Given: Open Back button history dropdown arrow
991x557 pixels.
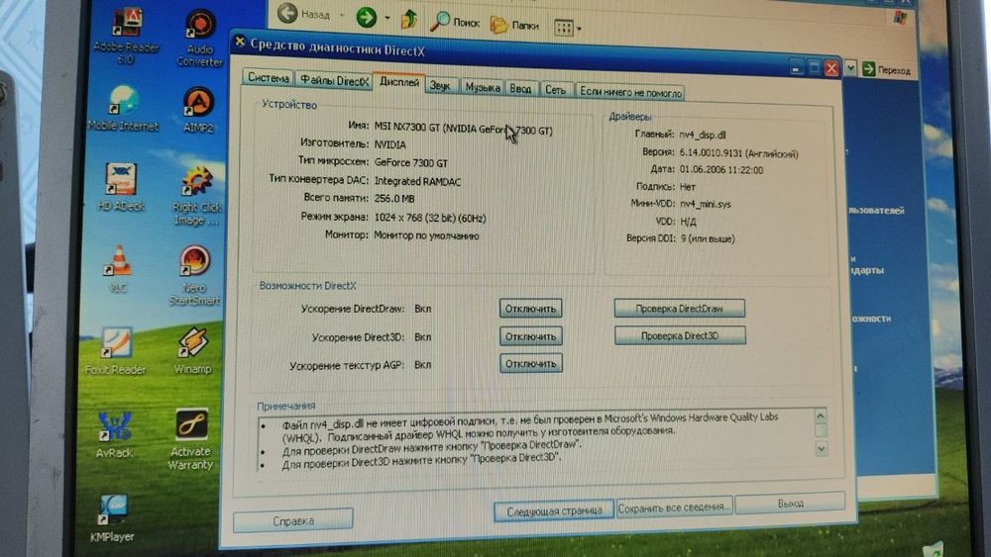Looking at the screenshot, I should pyautogui.click(x=342, y=15).
